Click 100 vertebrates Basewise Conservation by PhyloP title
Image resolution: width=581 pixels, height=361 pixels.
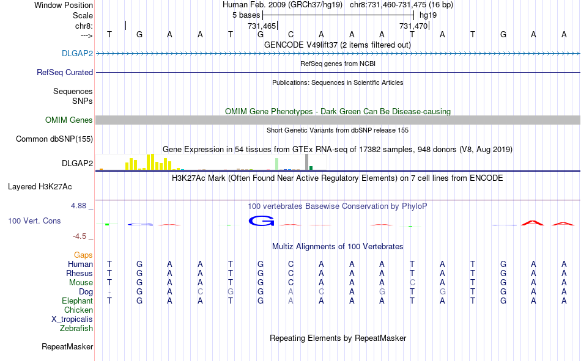[337, 206]
